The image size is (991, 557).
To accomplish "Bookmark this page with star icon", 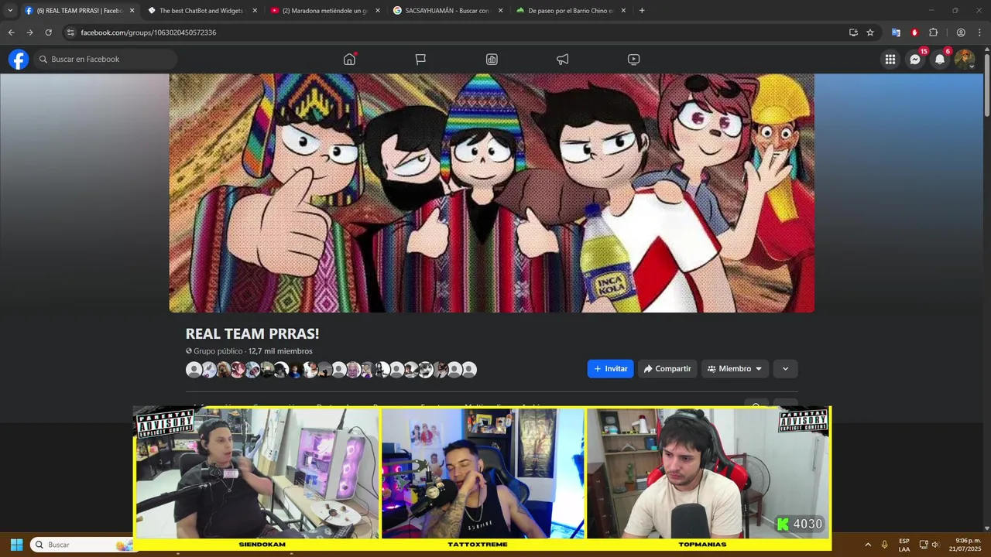I will [x=870, y=32].
